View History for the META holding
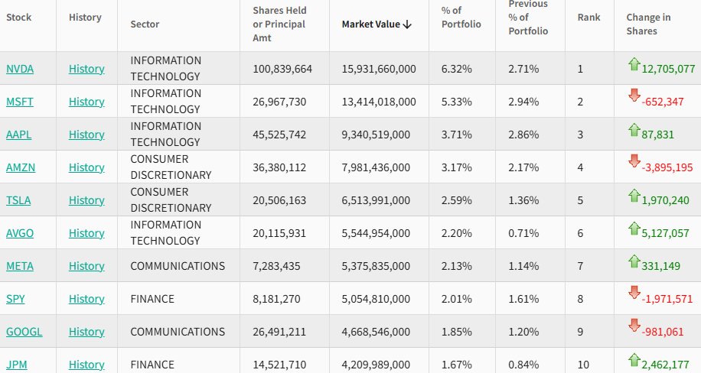The height and width of the screenshot is (373, 701). [86, 266]
